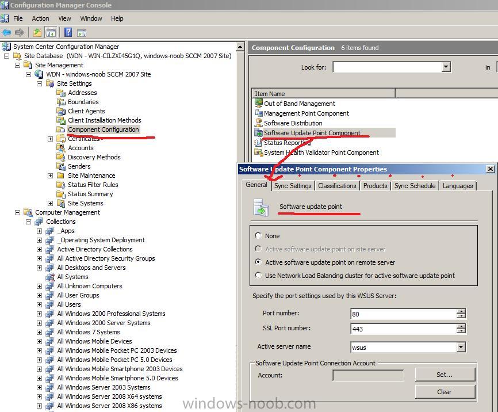
Task: Open the Languages tab
Action: 458,186
